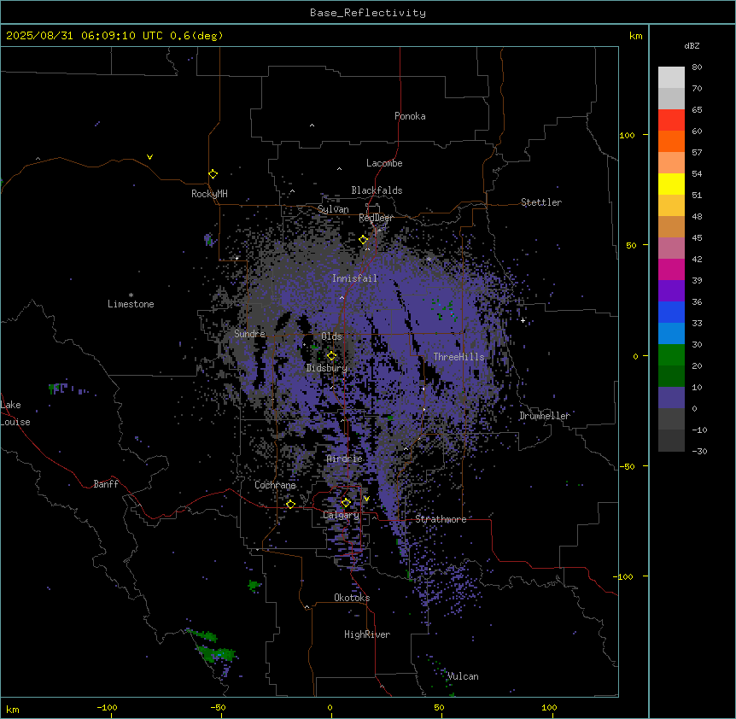Click the Strathmore town label
The image size is (736, 719).
pos(441,519)
